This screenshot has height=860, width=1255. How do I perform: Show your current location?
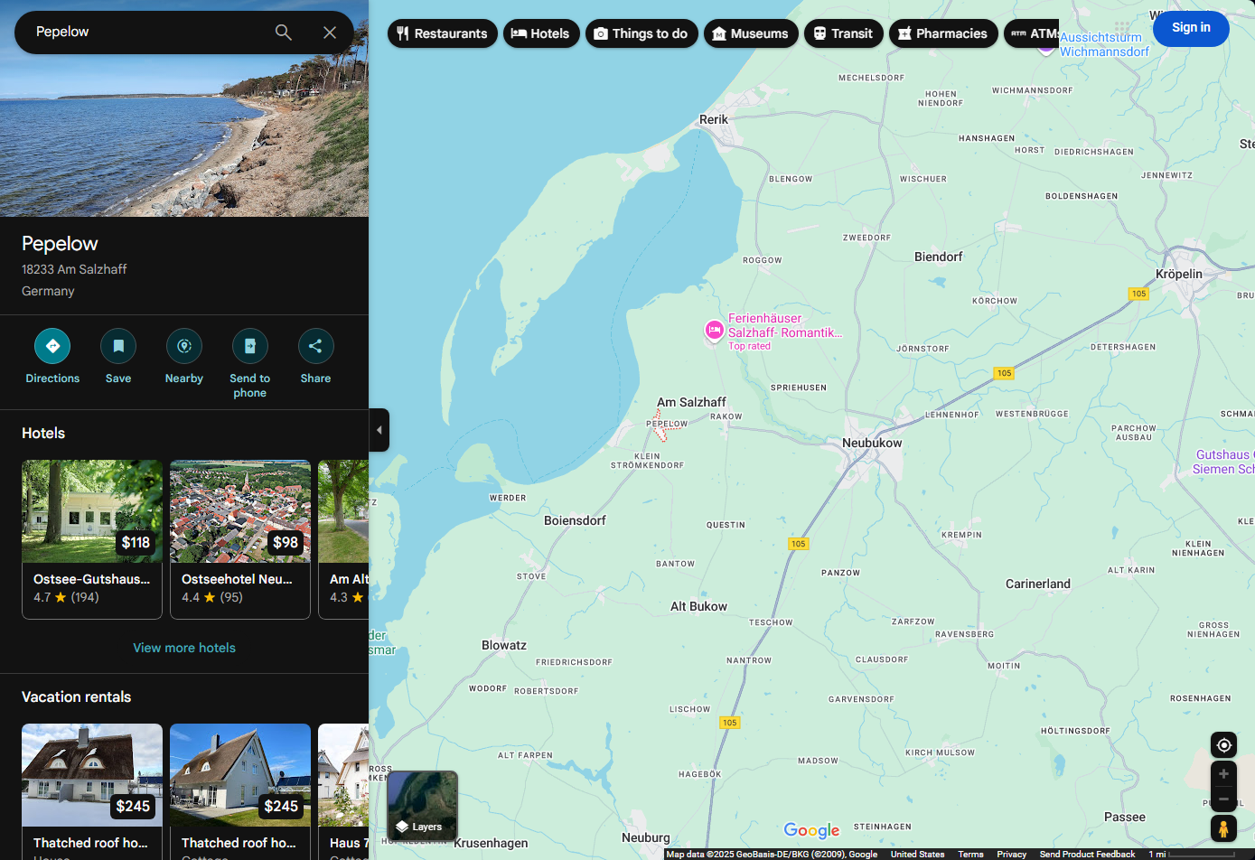(1223, 745)
